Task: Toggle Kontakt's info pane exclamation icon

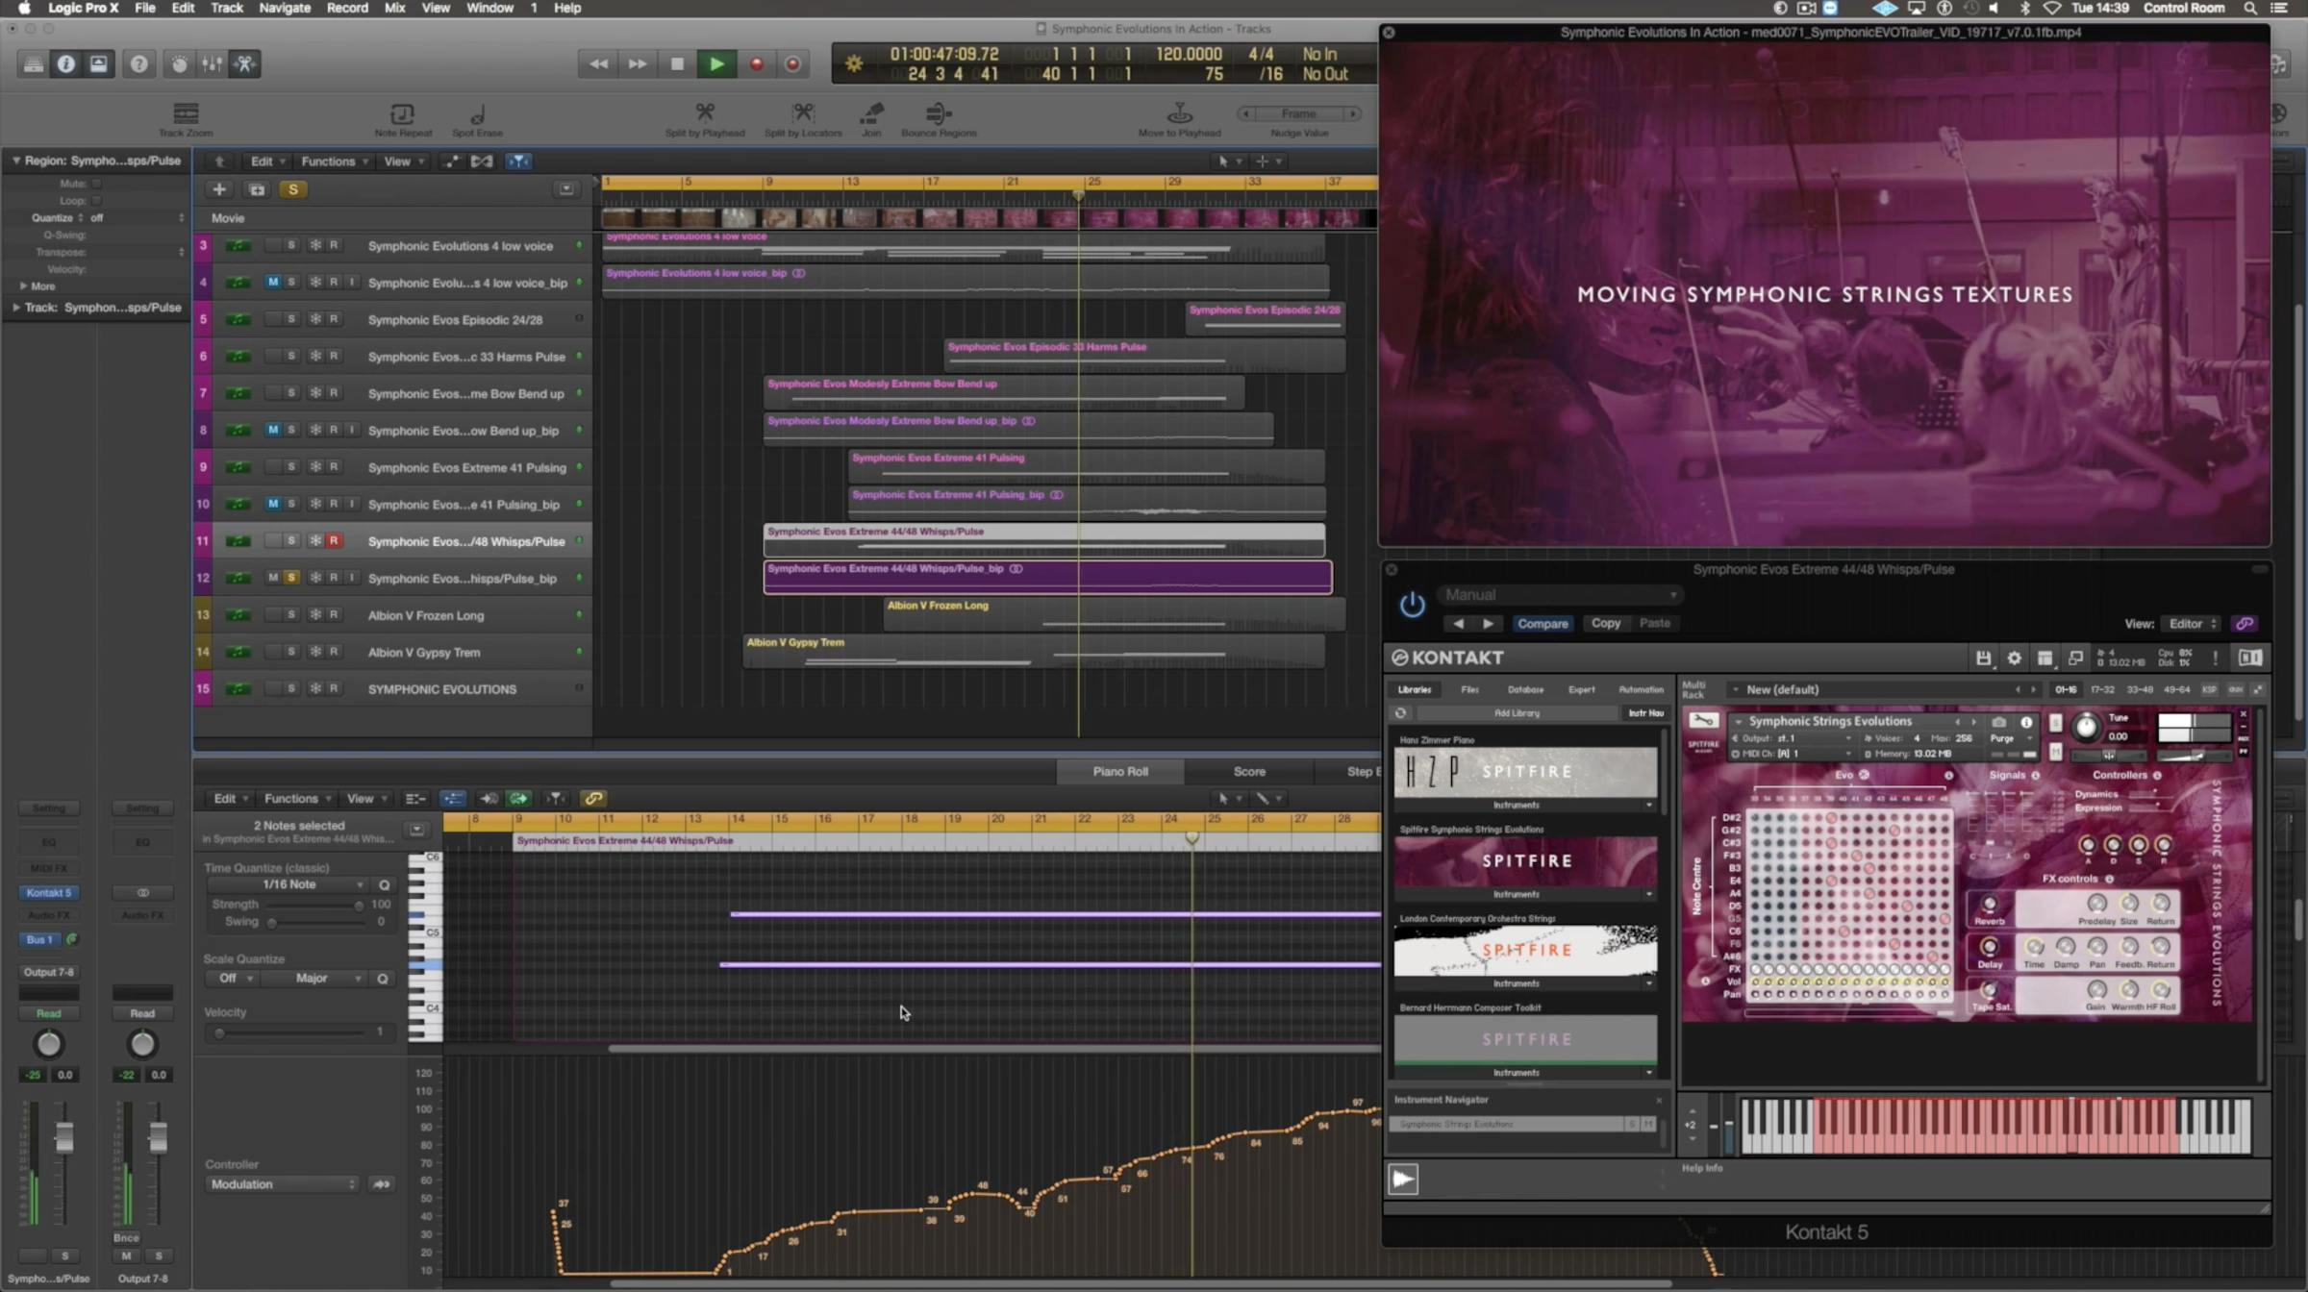Action: tap(2215, 658)
